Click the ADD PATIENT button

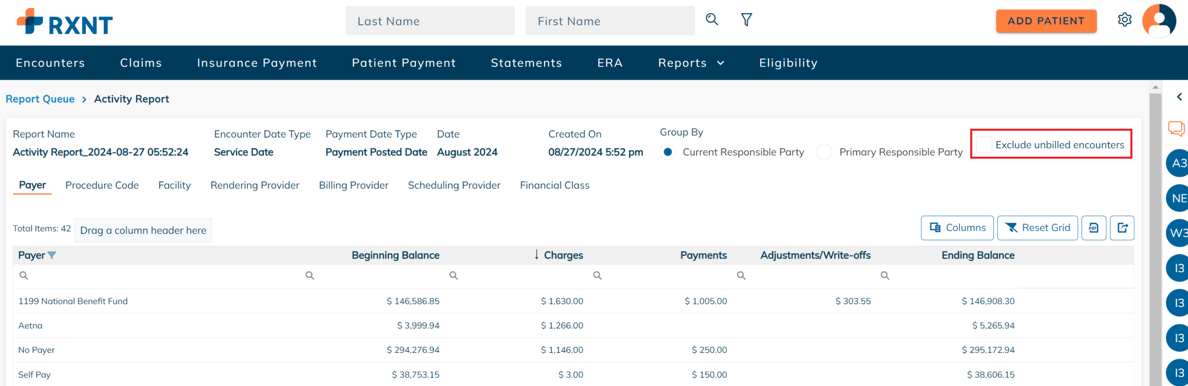click(x=1046, y=21)
